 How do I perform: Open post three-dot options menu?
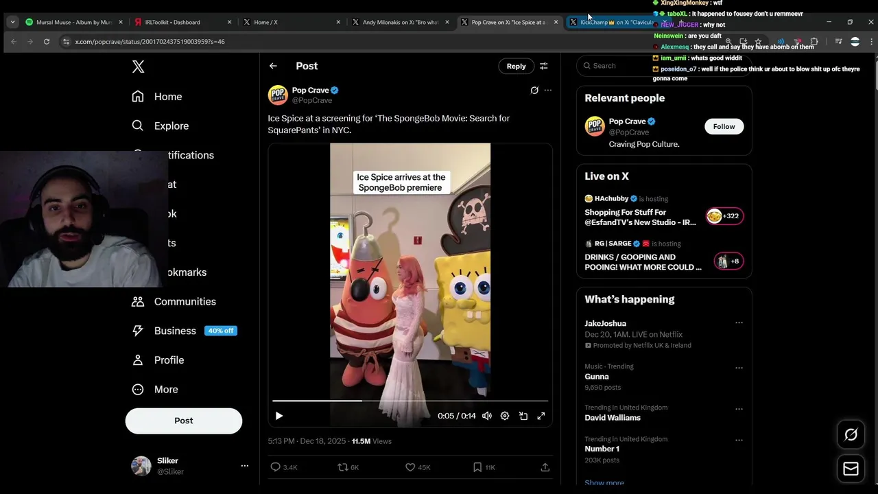coord(547,90)
